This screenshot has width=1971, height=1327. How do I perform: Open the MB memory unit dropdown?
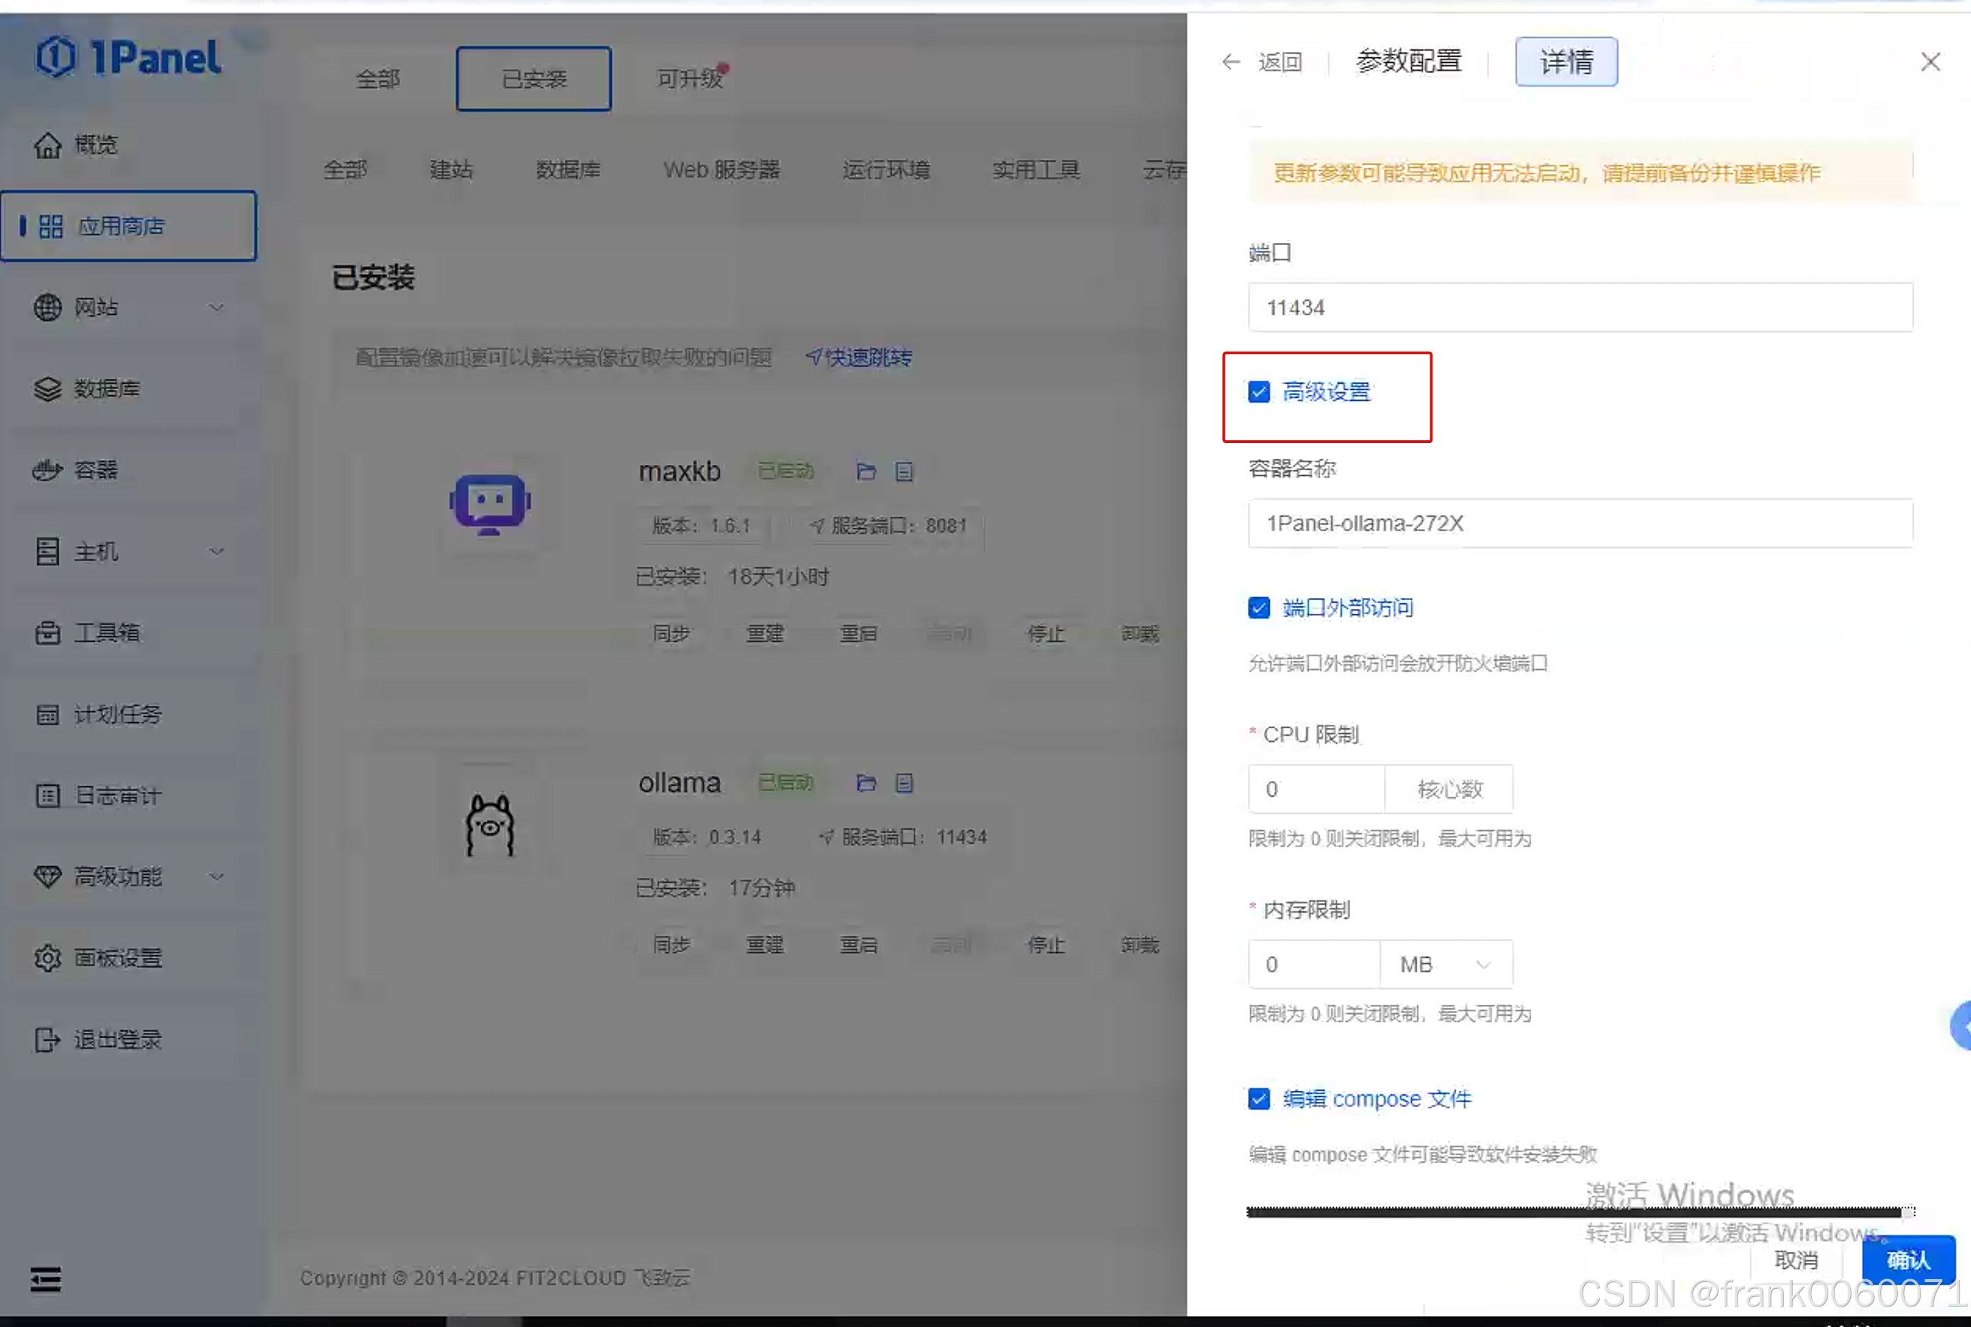[1445, 964]
